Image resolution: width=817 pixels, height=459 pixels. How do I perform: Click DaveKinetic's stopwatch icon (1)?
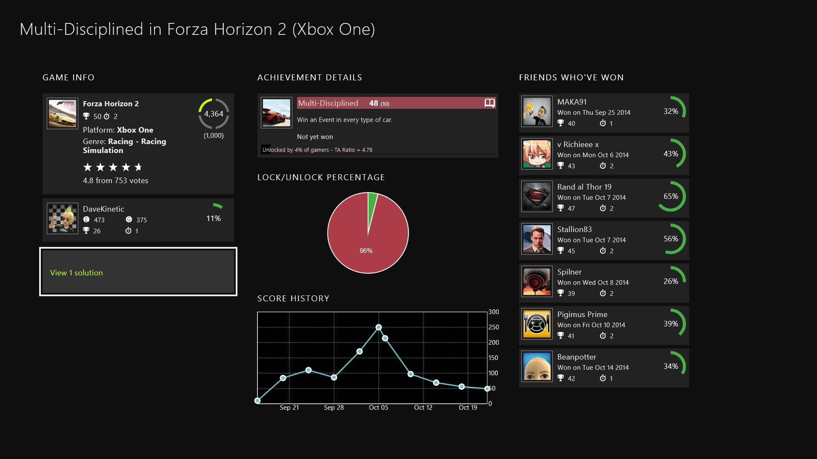tap(129, 230)
